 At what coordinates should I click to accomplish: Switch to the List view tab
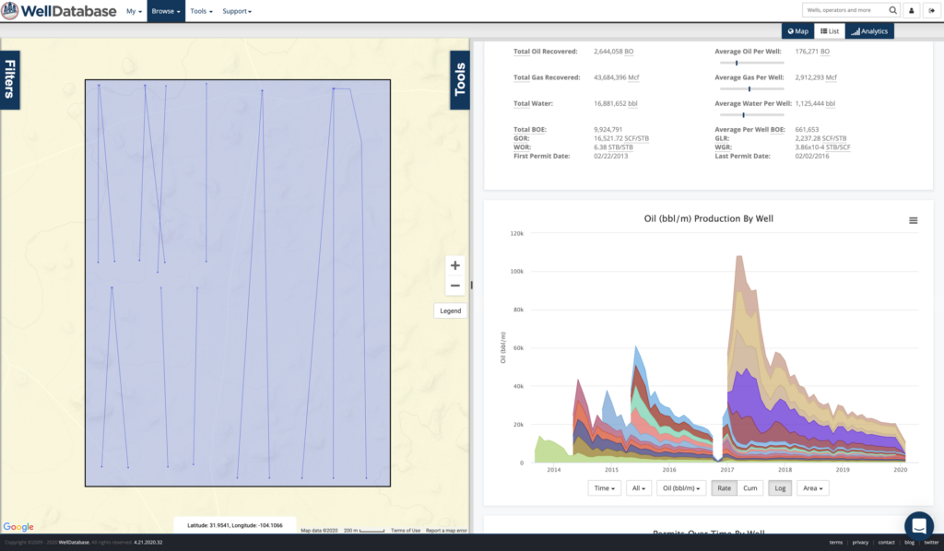(x=830, y=31)
